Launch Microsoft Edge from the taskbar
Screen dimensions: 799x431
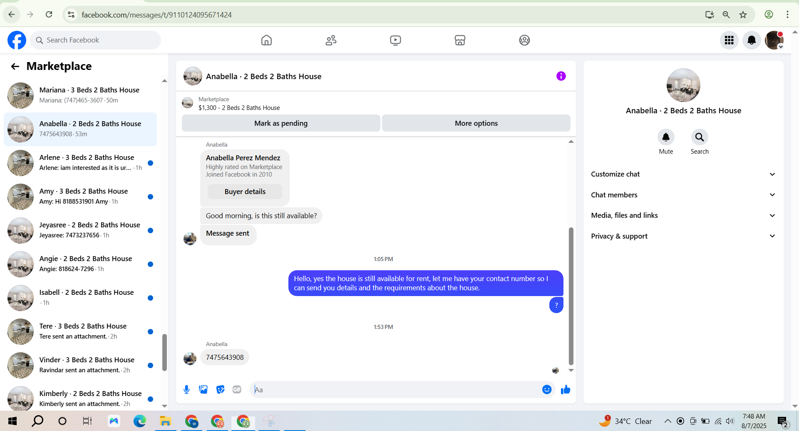pyautogui.click(x=139, y=421)
